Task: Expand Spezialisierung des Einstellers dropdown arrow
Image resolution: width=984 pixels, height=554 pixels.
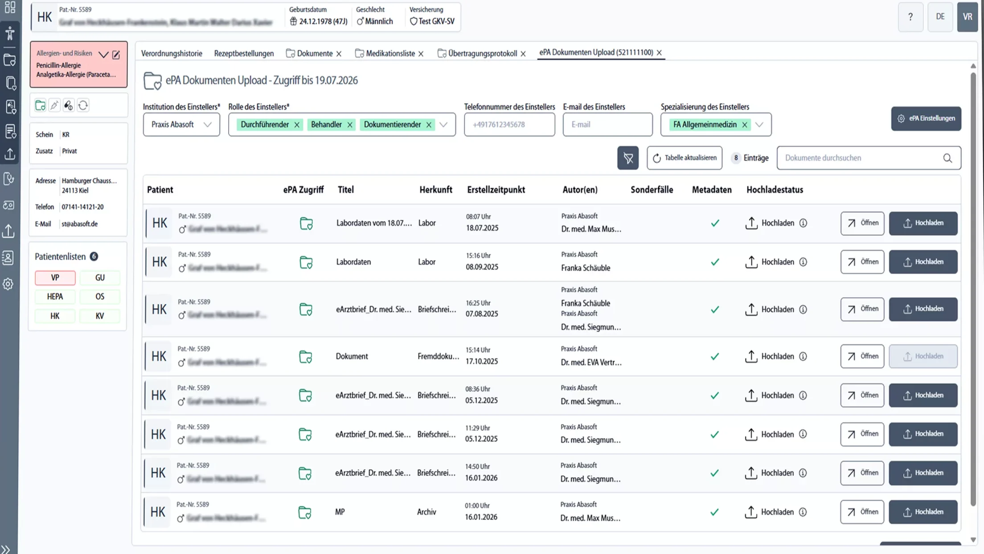Action: [759, 125]
